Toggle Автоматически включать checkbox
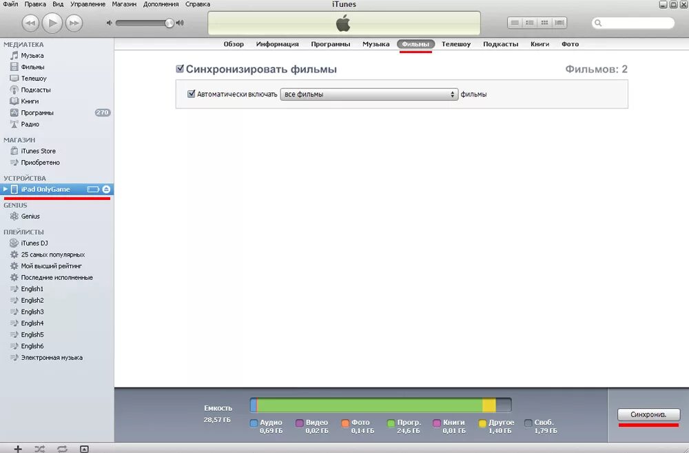This screenshot has height=453, width=689. click(x=191, y=94)
